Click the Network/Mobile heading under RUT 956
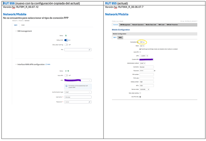The image size is (206, 141). click(x=15, y=14)
